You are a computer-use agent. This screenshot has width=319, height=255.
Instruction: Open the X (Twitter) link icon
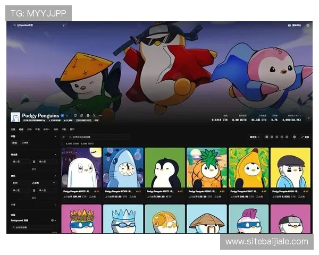click(x=95, y=115)
